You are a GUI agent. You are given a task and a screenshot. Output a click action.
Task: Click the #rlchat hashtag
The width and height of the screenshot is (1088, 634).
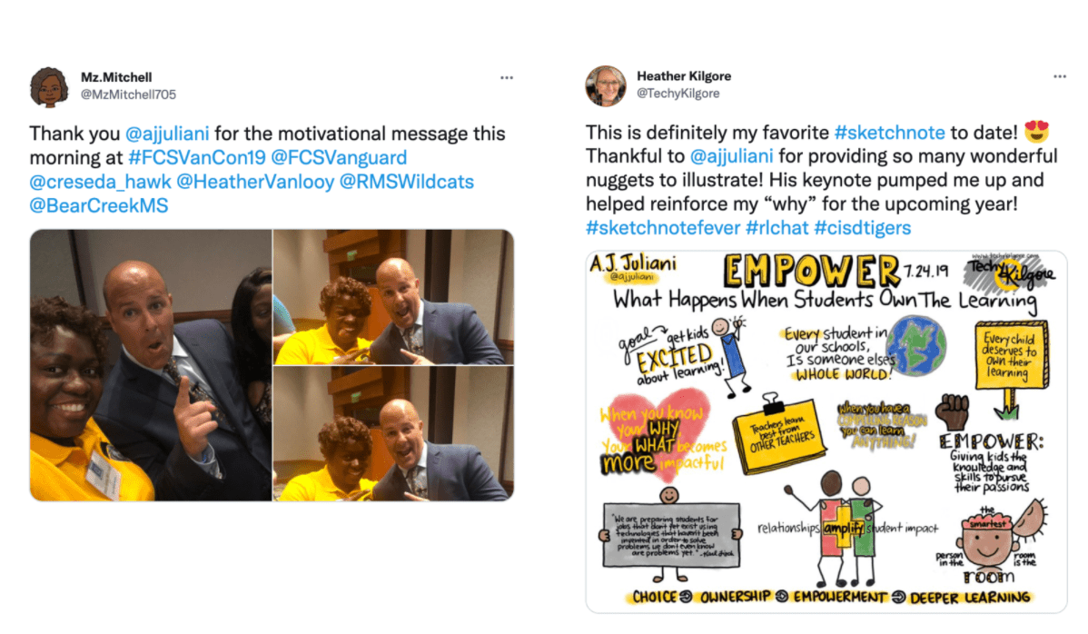tap(777, 227)
